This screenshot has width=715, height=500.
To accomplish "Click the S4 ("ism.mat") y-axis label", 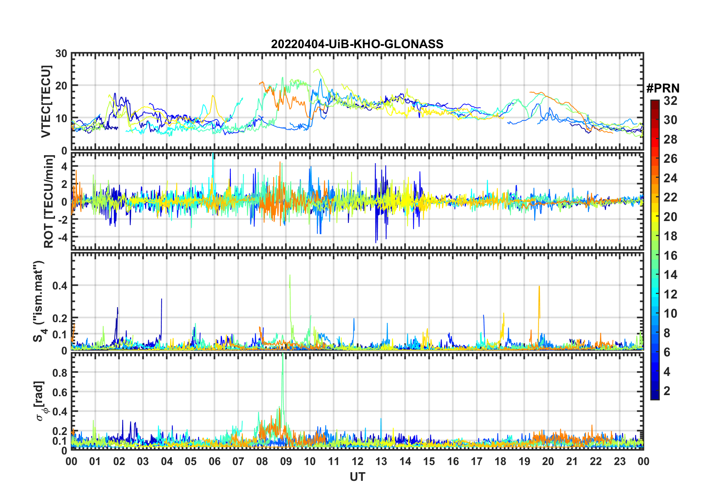I will (x=39, y=301).
